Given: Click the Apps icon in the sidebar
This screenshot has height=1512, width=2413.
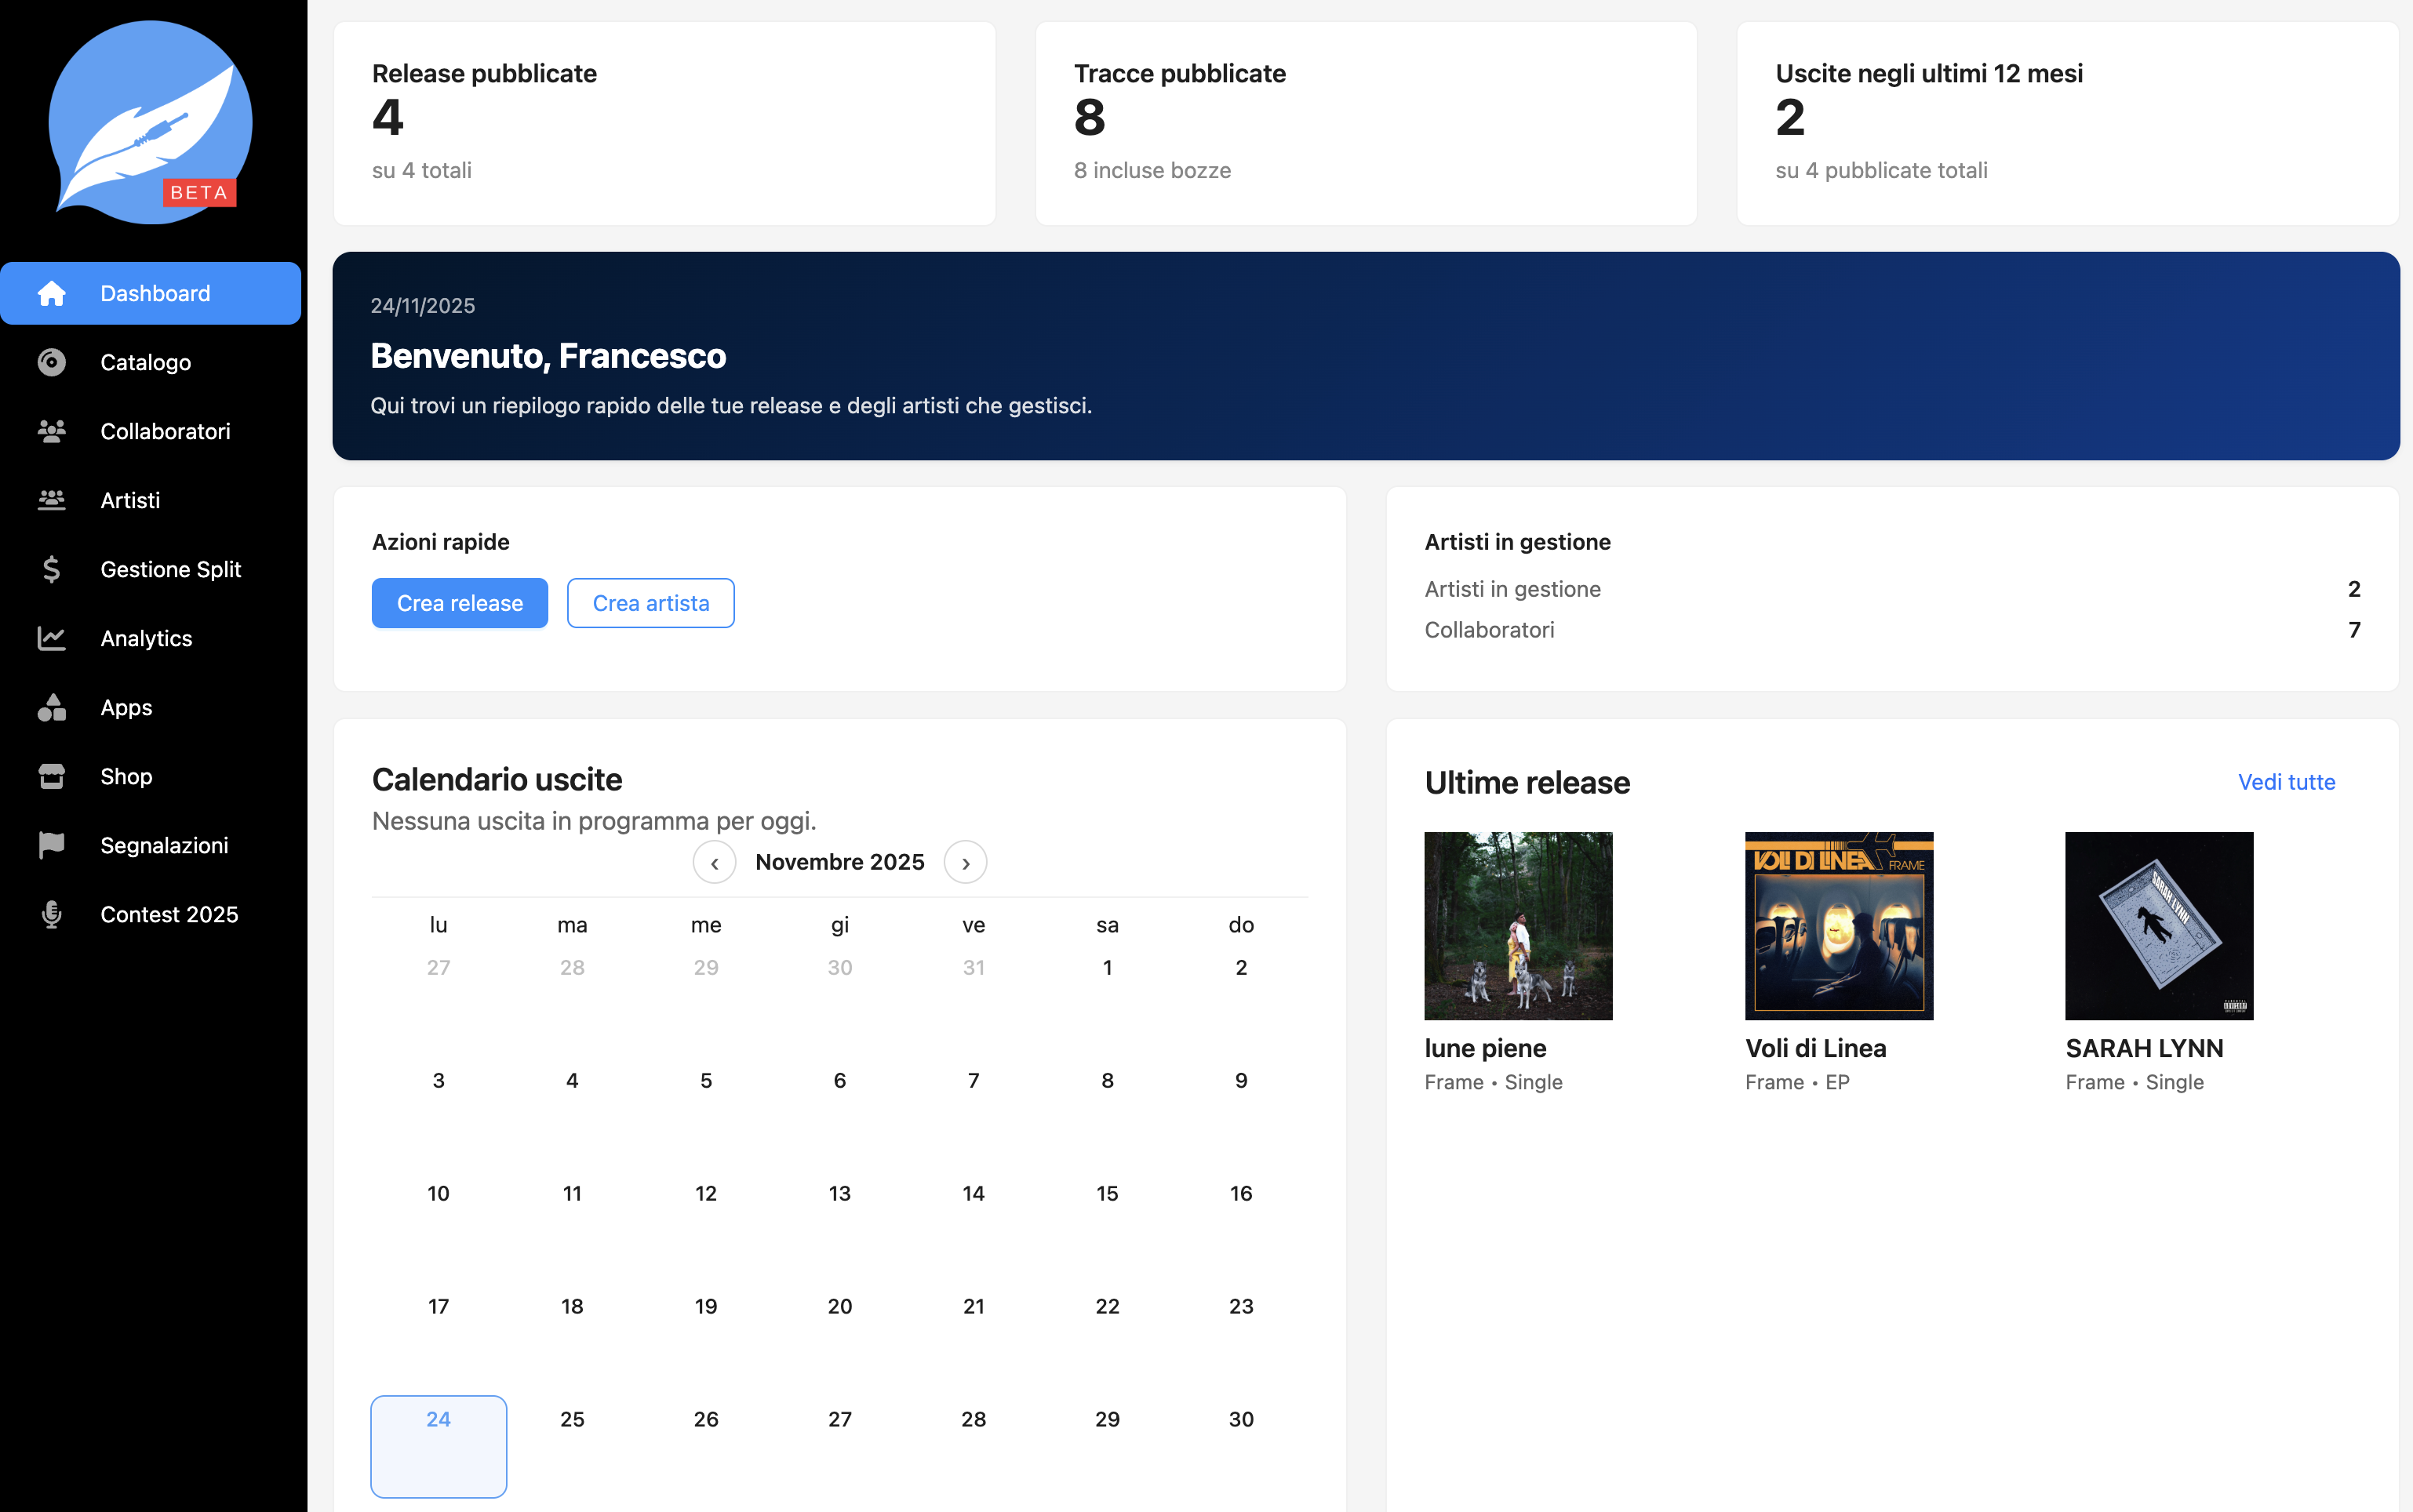Looking at the screenshot, I should click(51, 707).
